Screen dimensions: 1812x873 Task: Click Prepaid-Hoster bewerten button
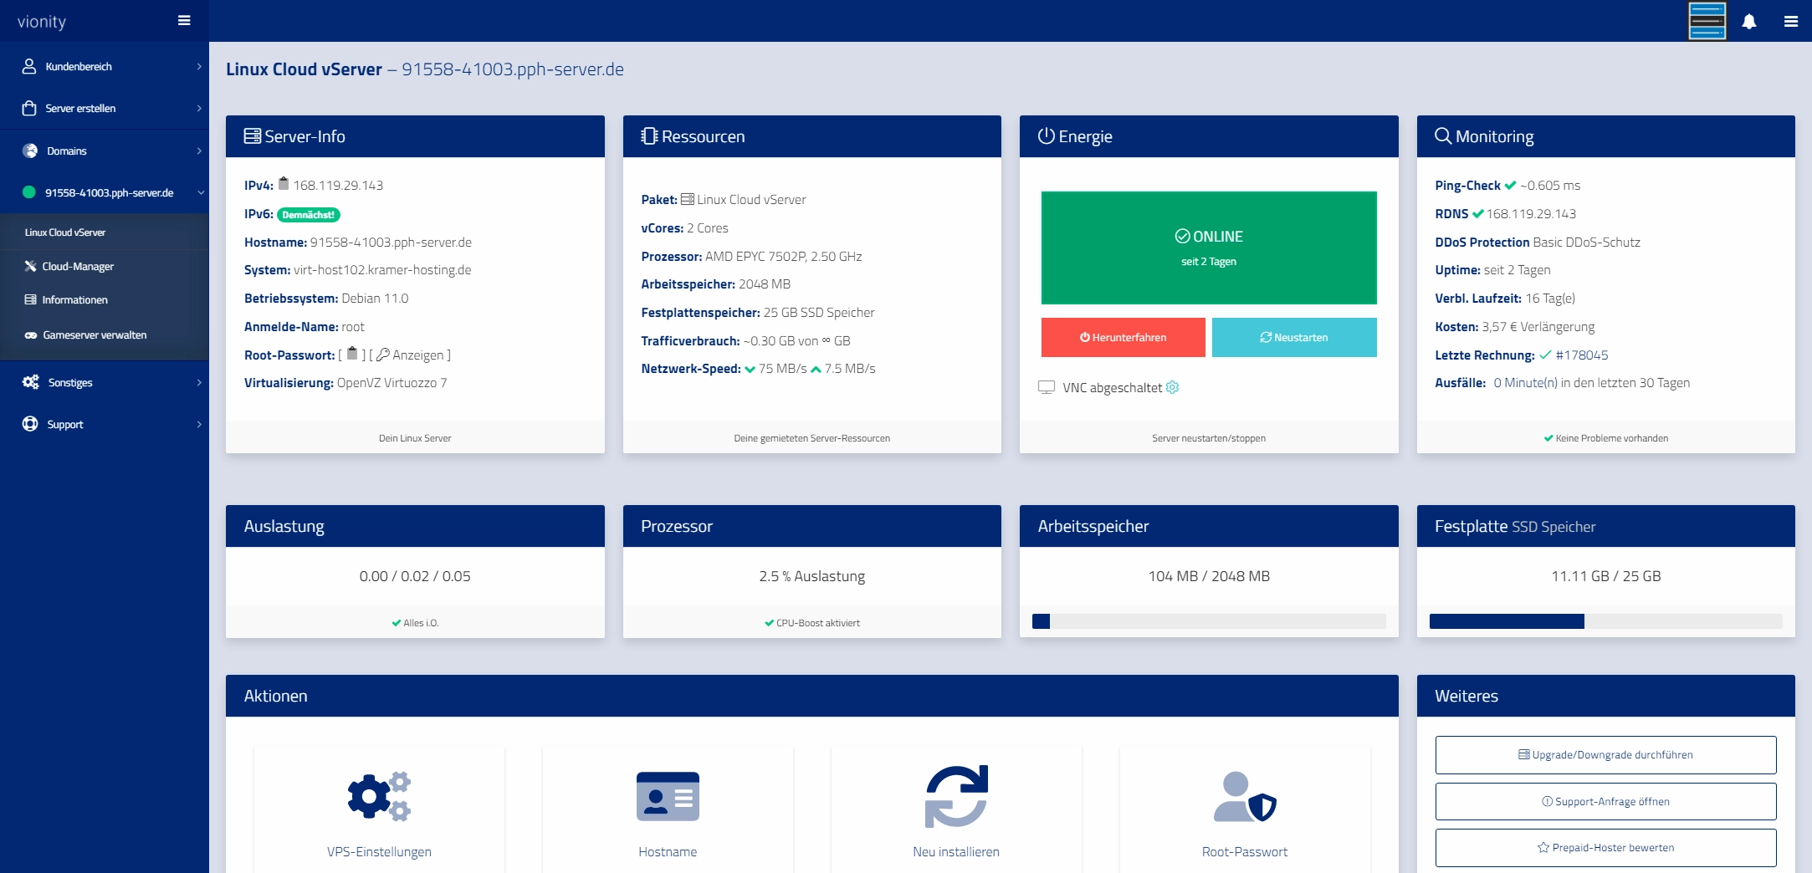point(1605,847)
